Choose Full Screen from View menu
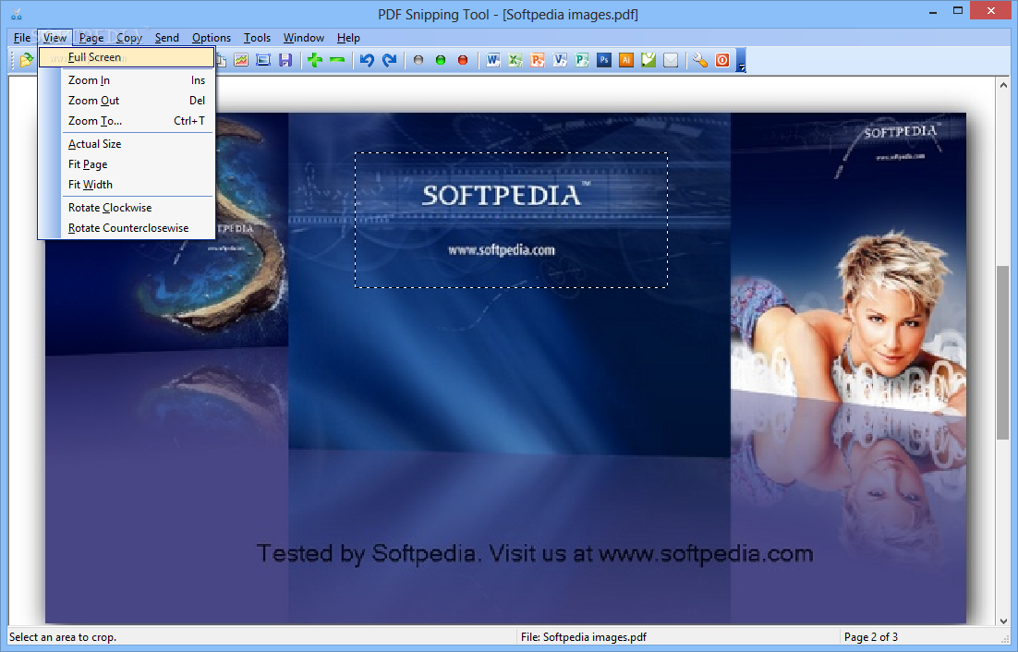 [x=127, y=57]
